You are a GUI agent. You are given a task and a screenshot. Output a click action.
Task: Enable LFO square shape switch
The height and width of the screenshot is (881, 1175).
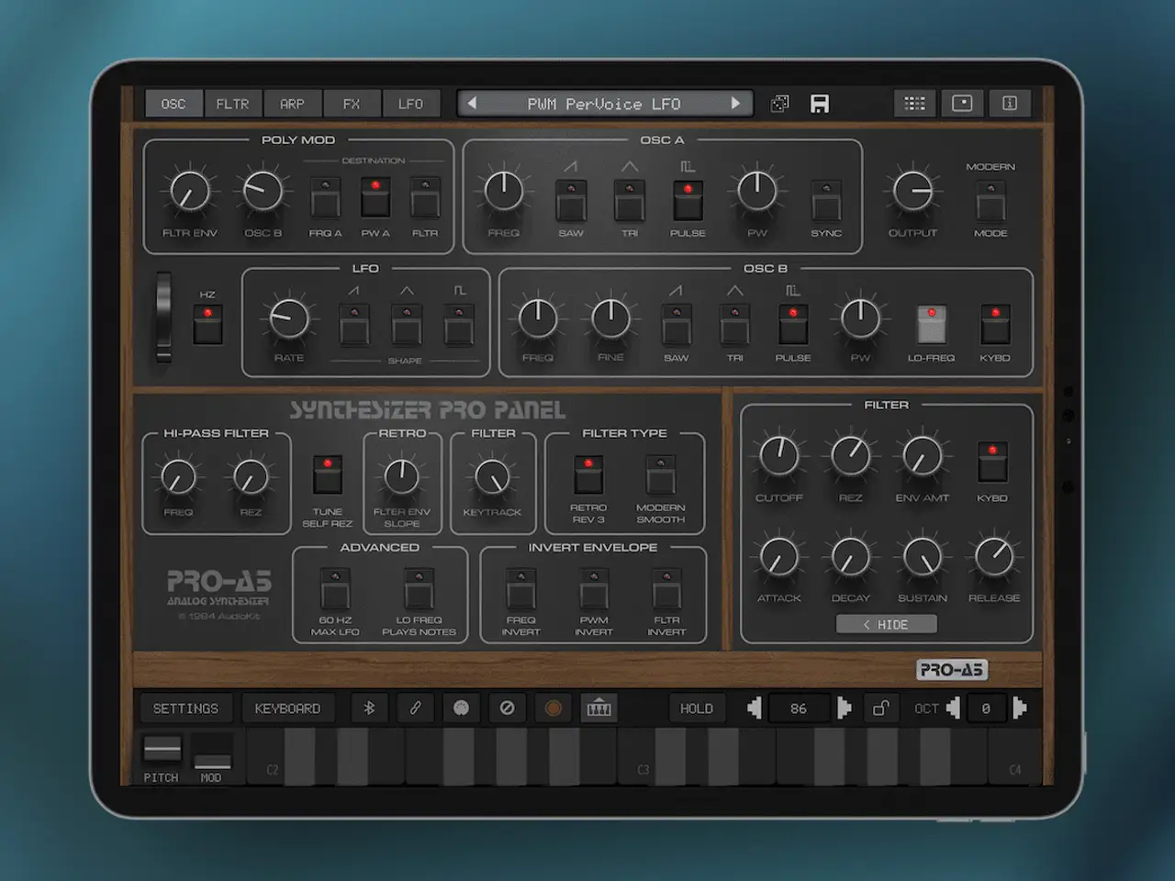pyautogui.click(x=459, y=325)
